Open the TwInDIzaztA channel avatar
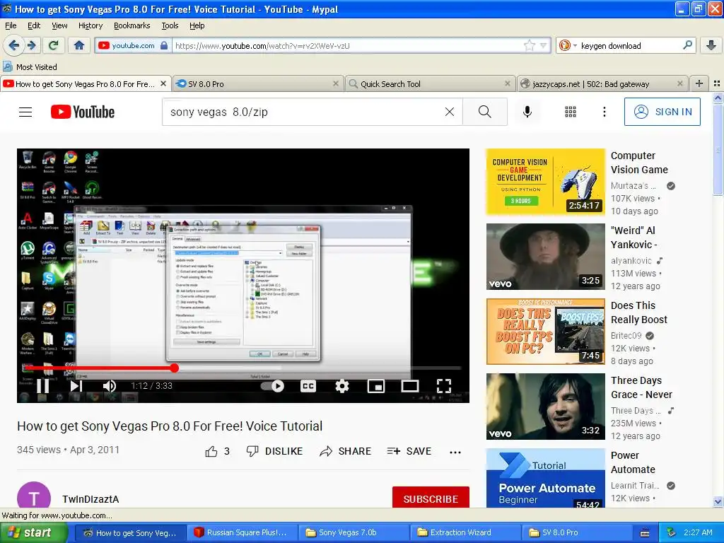This screenshot has width=724, height=543. pyautogui.click(x=34, y=495)
